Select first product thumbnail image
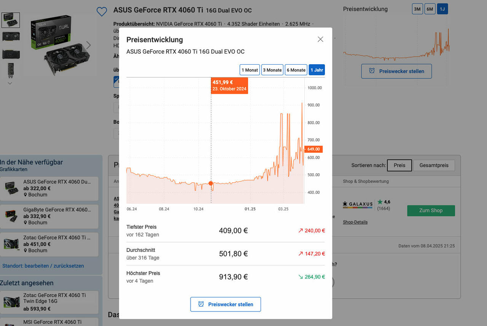 [x=11, y=20]
